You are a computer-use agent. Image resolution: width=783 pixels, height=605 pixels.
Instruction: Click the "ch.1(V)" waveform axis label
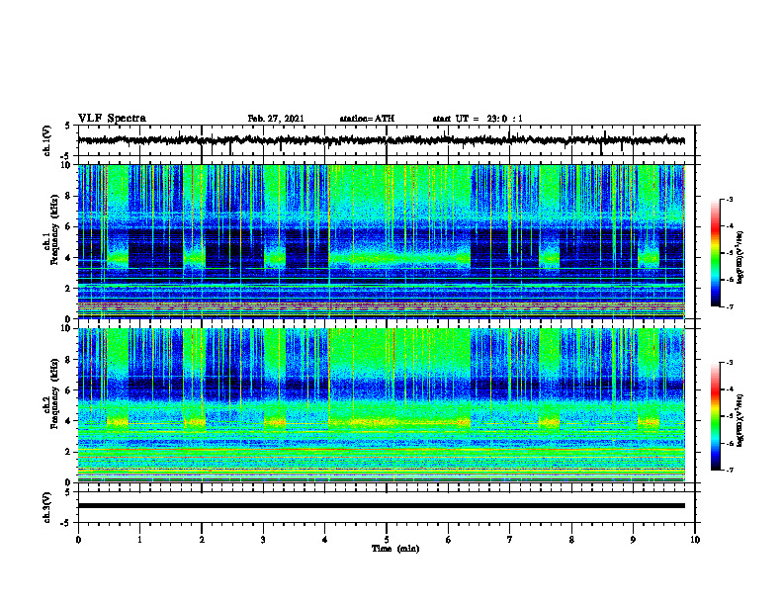(47, 140)
